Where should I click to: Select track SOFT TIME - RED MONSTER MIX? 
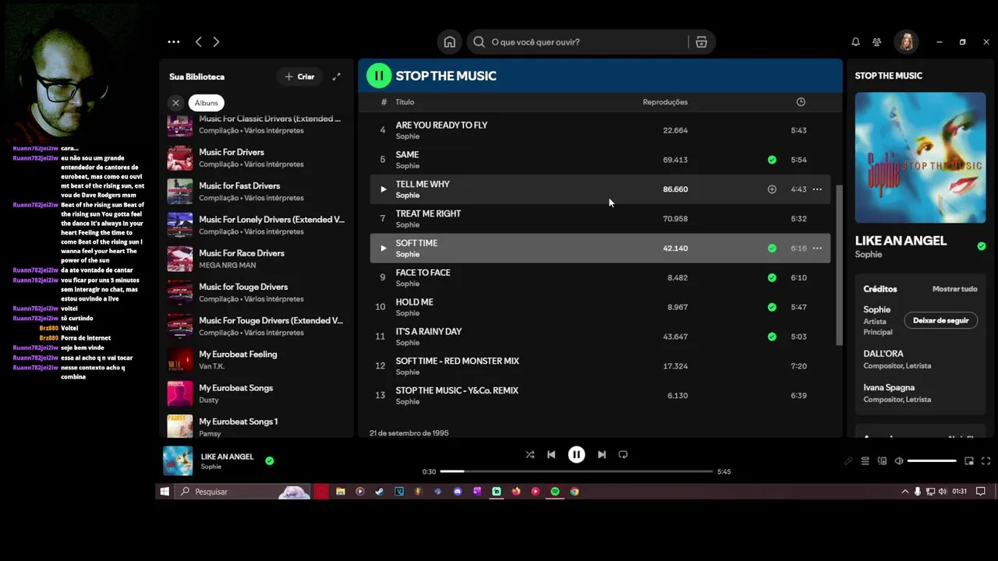(x=600, y=366)
